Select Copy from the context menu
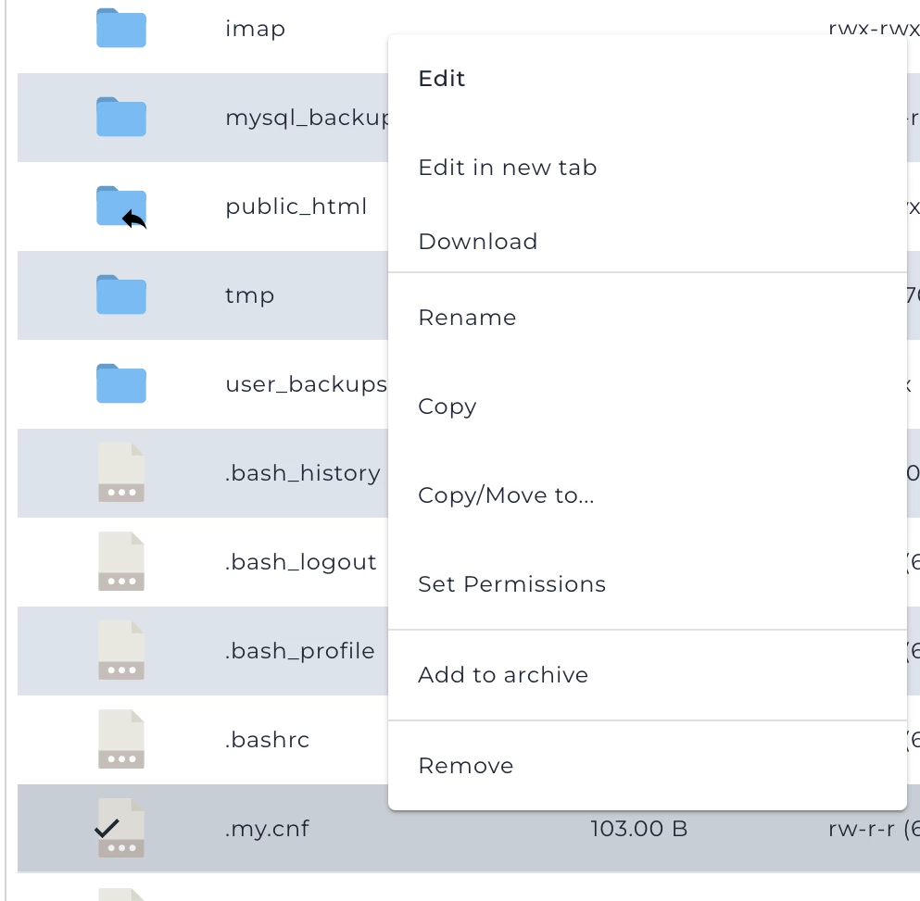The image size is (920, 901). (x=447, y=407)
